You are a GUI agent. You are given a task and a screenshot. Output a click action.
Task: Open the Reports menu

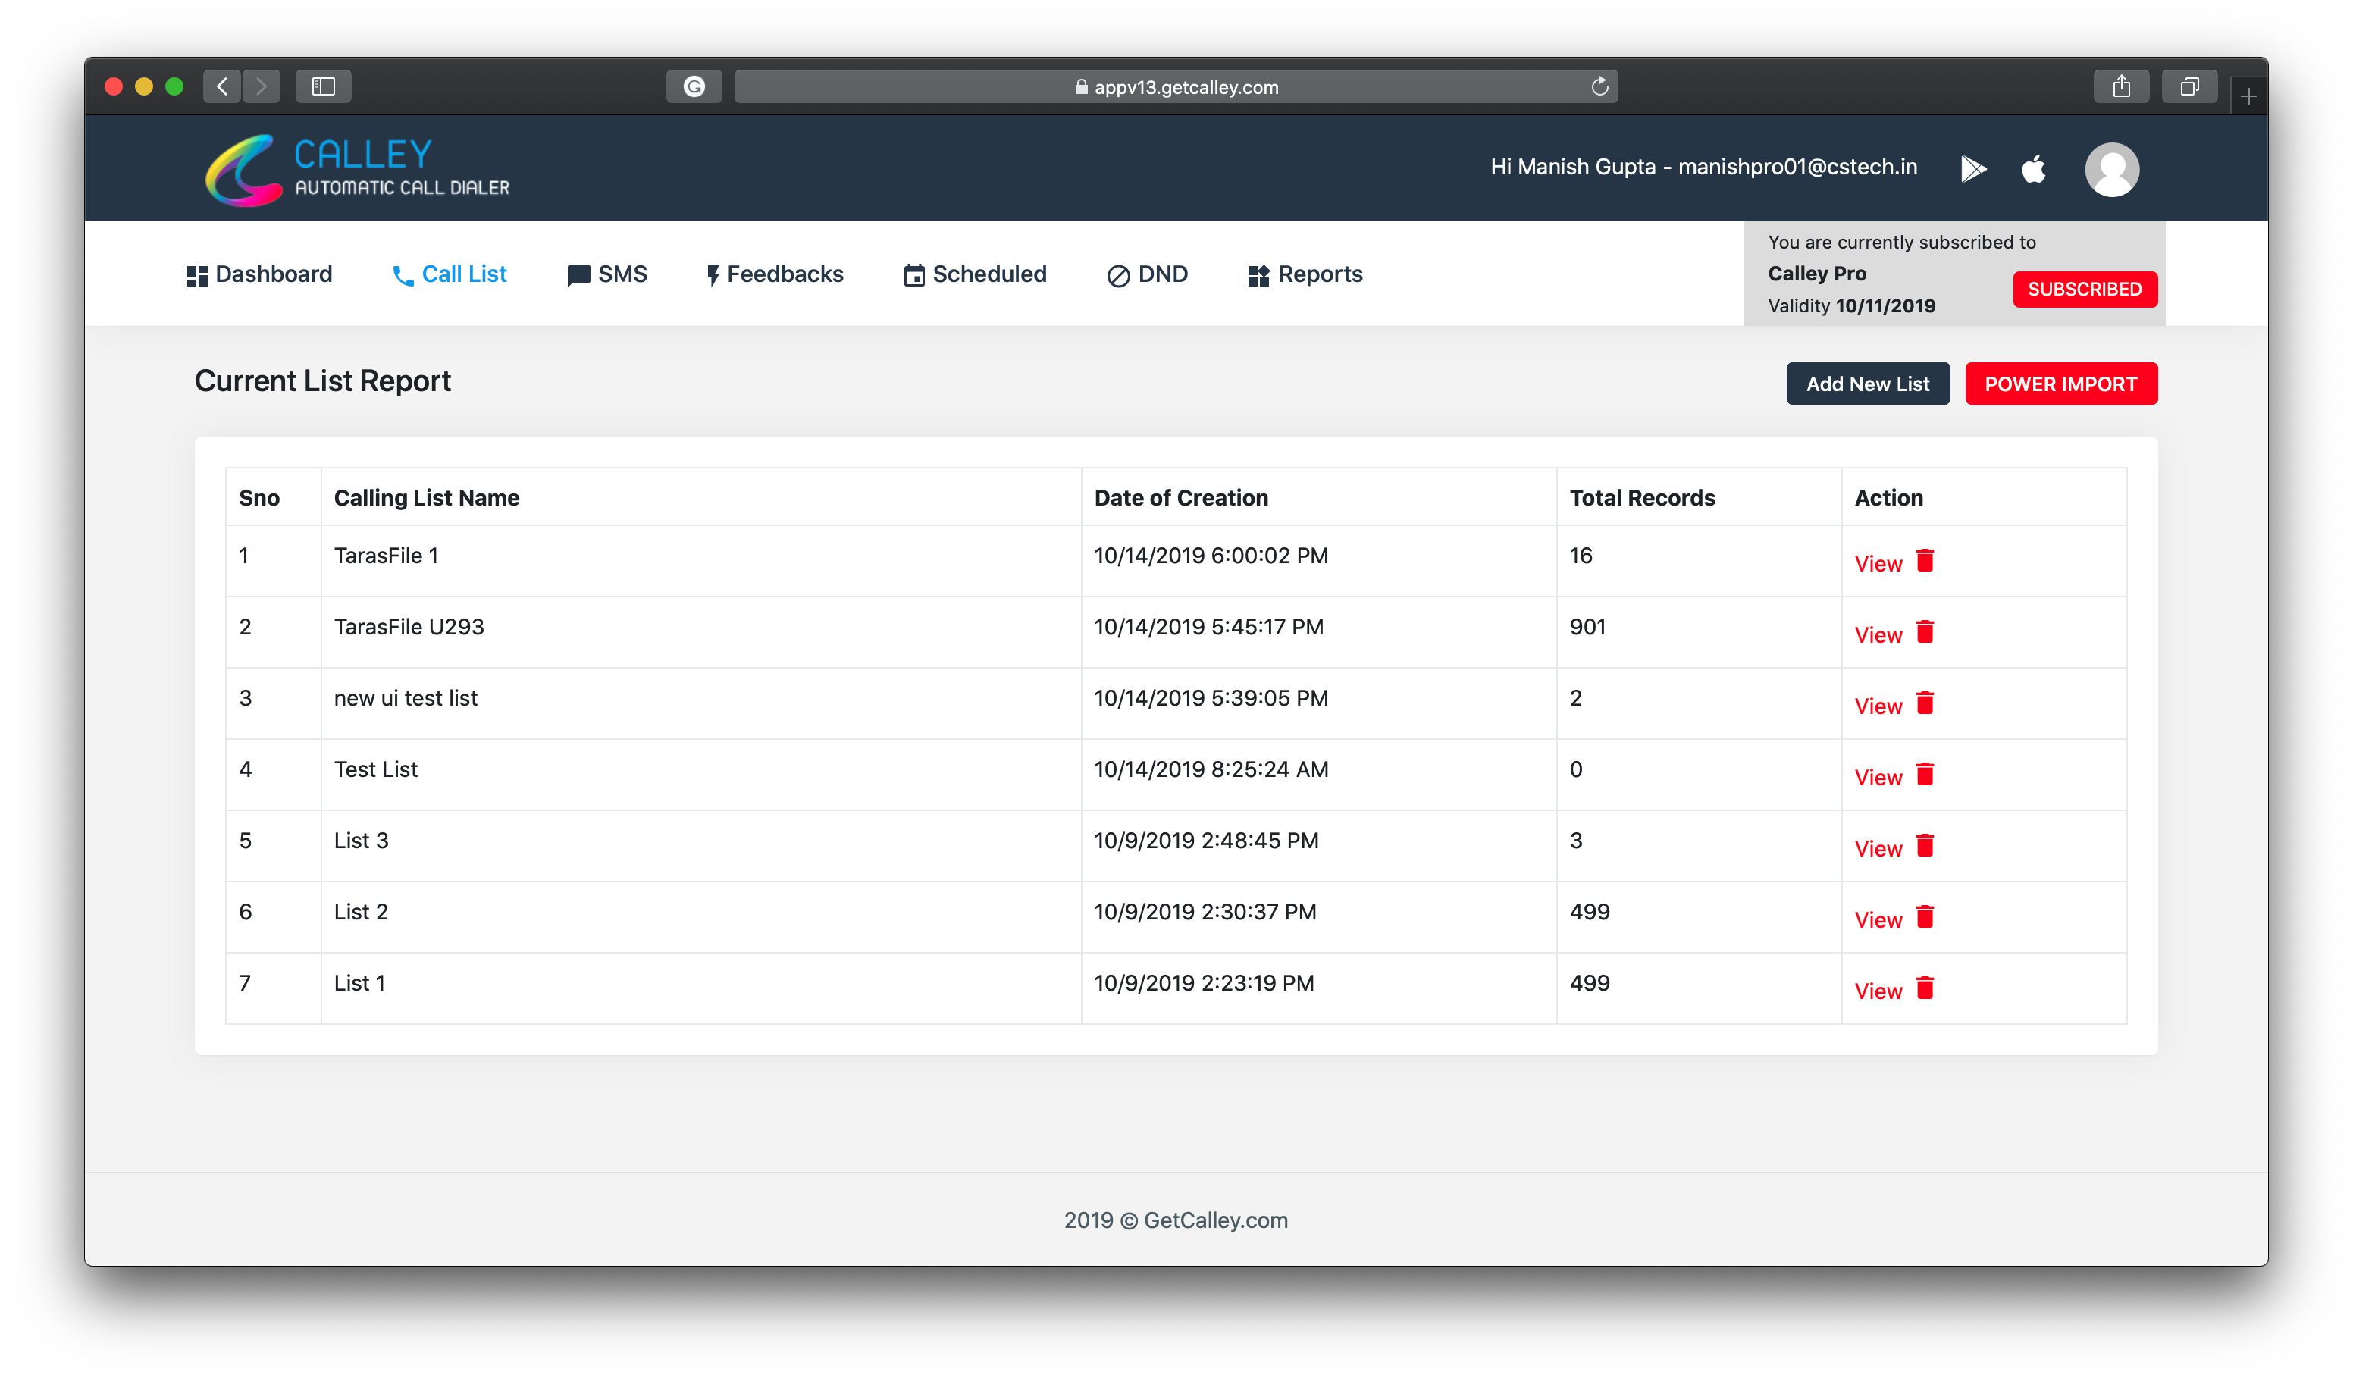(1305, 274)
